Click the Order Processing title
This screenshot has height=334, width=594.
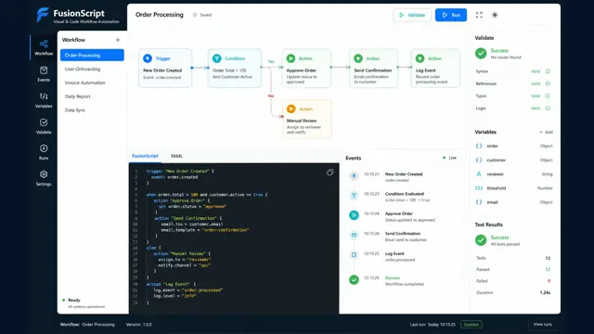[160, 15]
